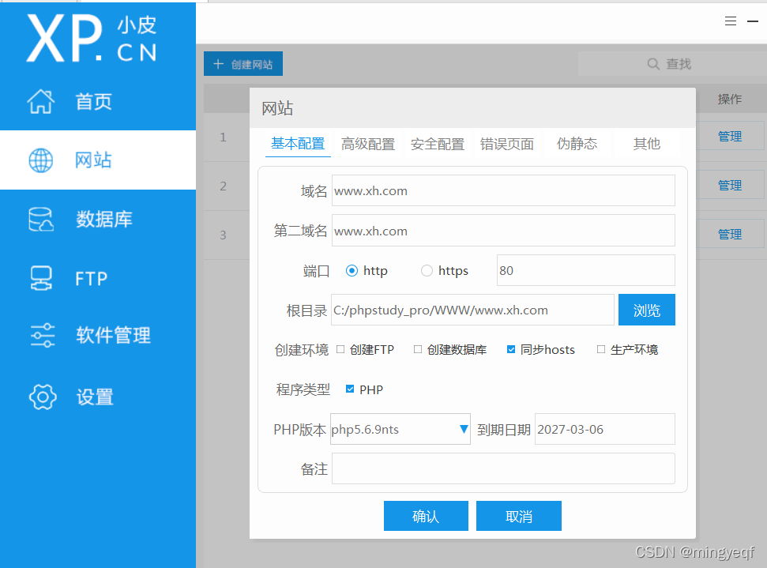Click the 网站 dialog title
Image resolution: width=767 pixels, height=568 pixels.
[277, 108]
